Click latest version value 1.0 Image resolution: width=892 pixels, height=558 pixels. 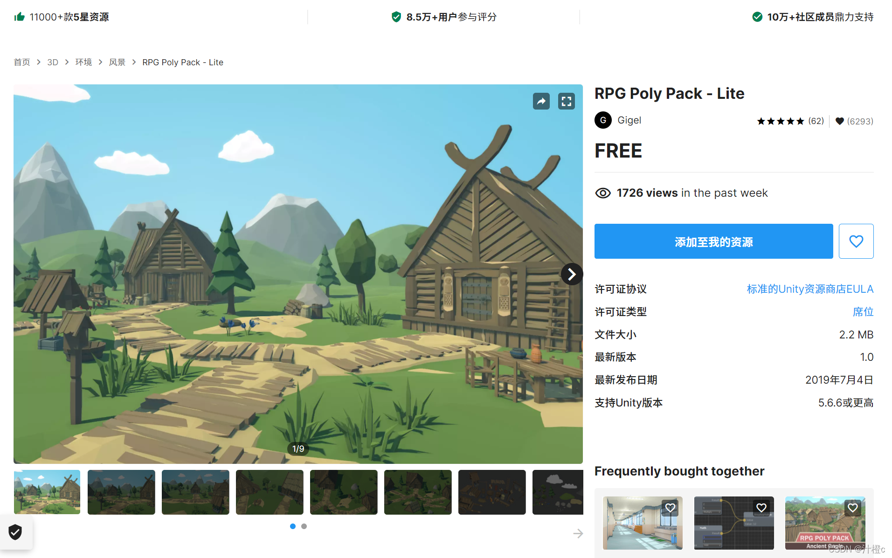tap(866, 357)
